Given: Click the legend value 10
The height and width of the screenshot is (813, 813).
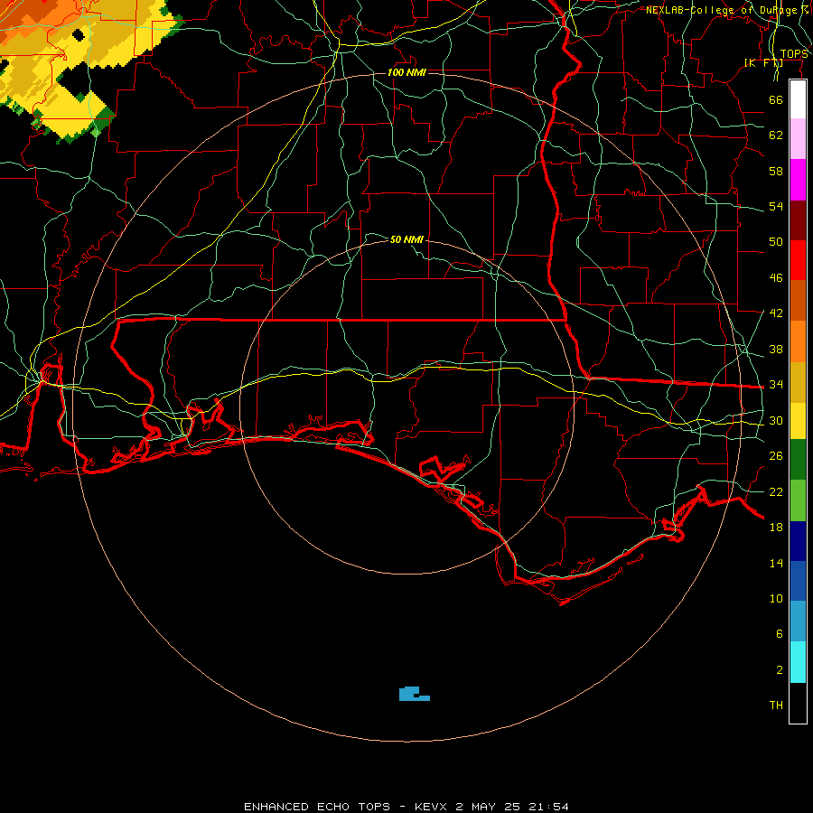Looking at the screenshot, I should point(776,599).
